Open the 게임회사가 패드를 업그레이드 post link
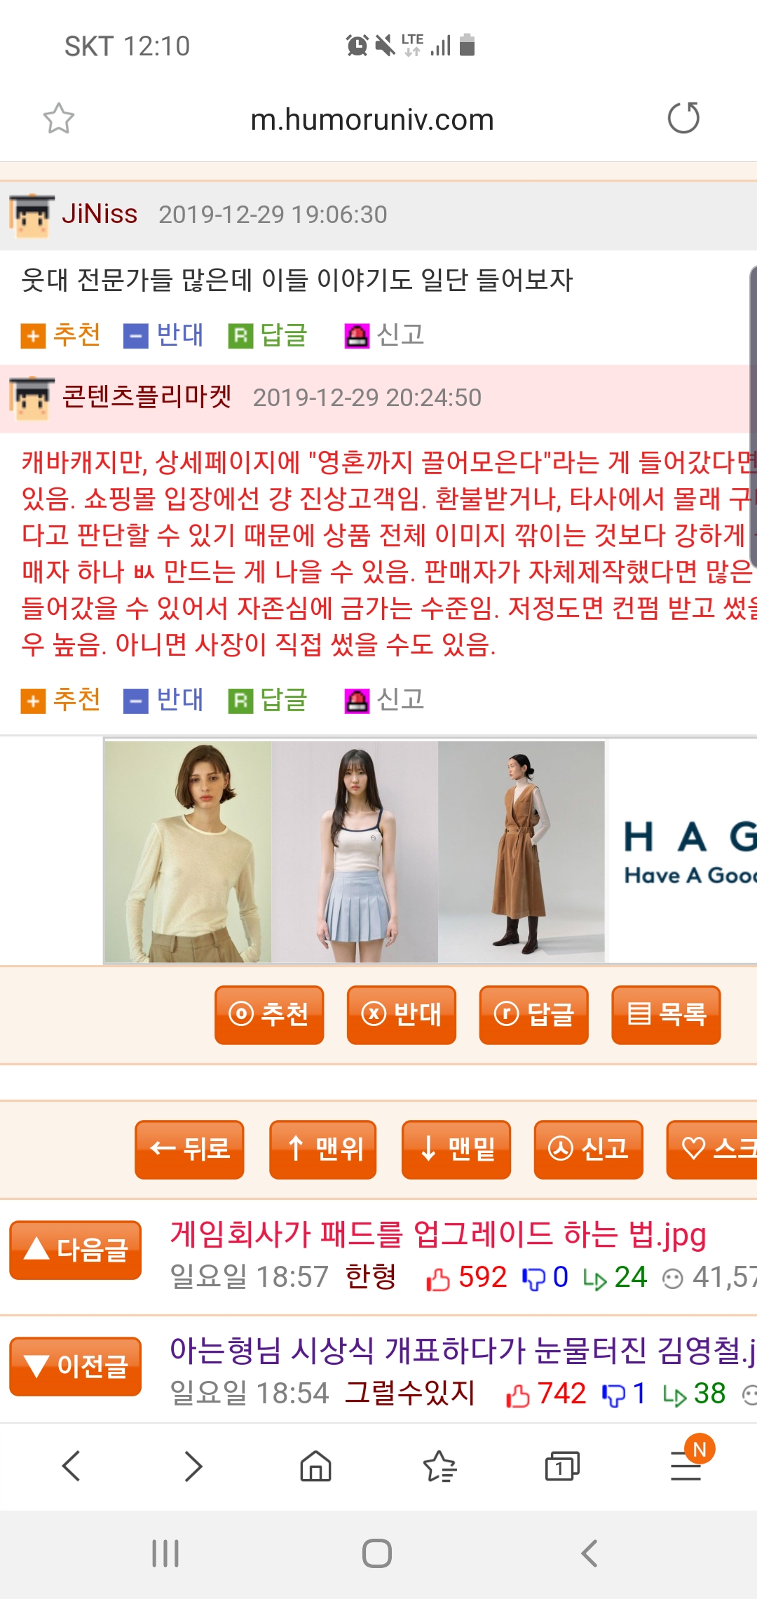The image size is (757, 1599). pos(438,1234)
